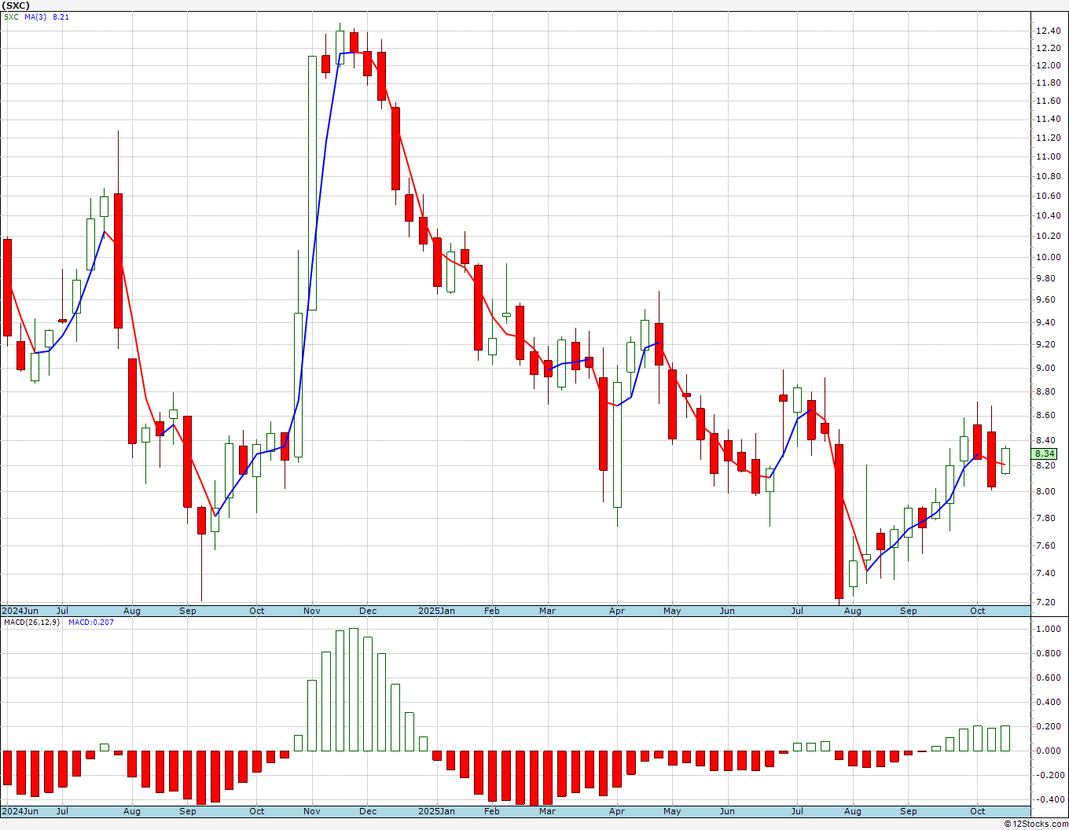Click the 12.40 price axis label
This screenshot has width=1069, height=830.
1048,31
